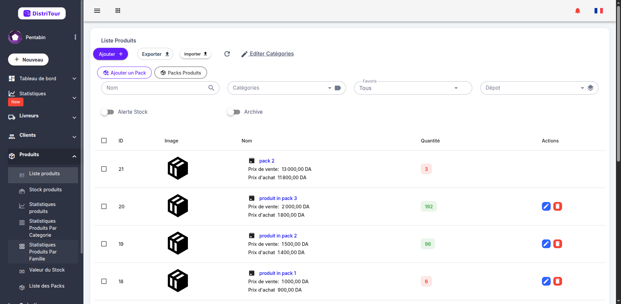Click the search icon in Nom field

tap(211, 88)
